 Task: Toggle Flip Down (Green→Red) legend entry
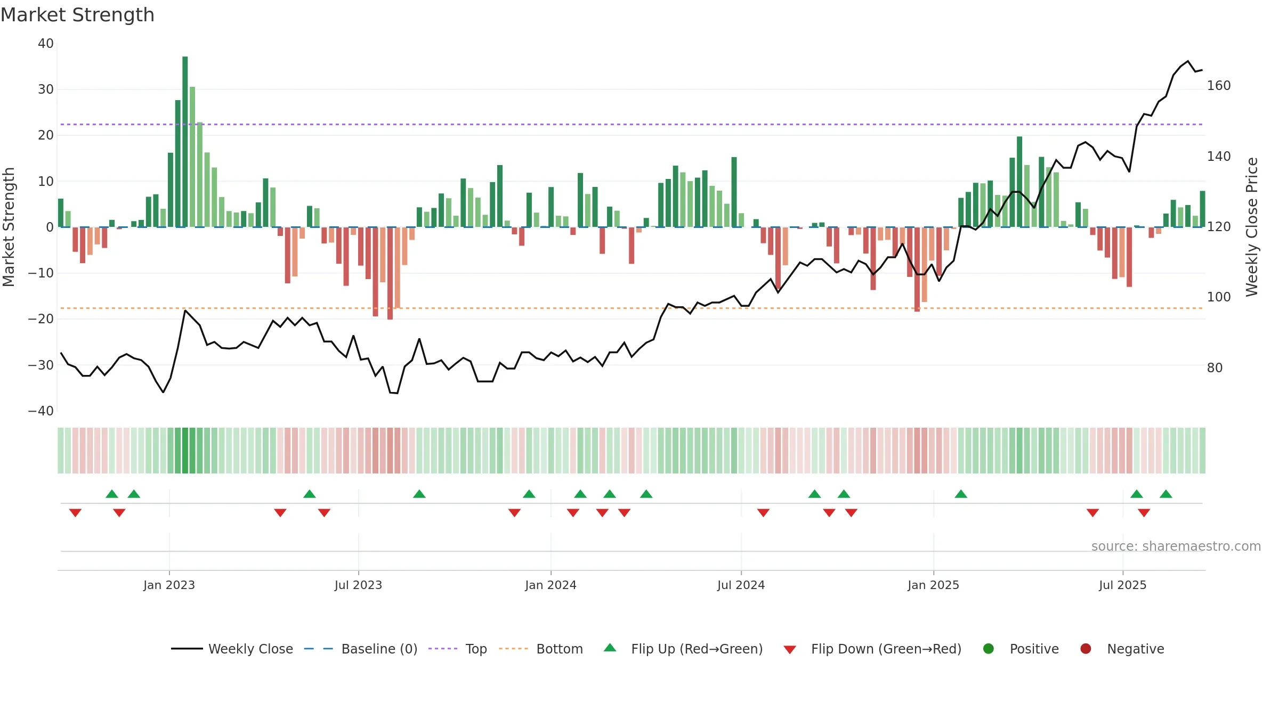(x=872, y=649)
